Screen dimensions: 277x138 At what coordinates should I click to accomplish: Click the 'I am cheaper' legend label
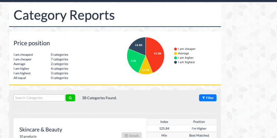pos(187,49)
